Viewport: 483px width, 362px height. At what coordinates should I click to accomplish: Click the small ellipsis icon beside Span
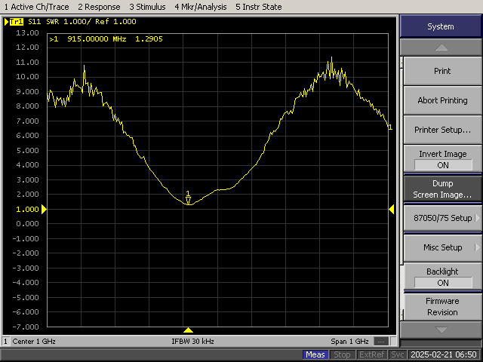point(382,341)
